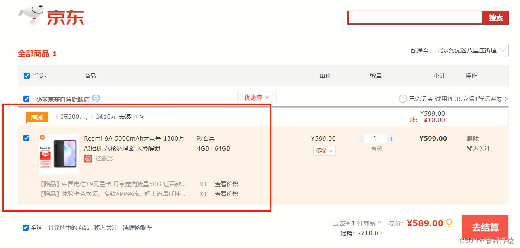
Task: Click the 小计 column header
Action: tap(439, 76)
